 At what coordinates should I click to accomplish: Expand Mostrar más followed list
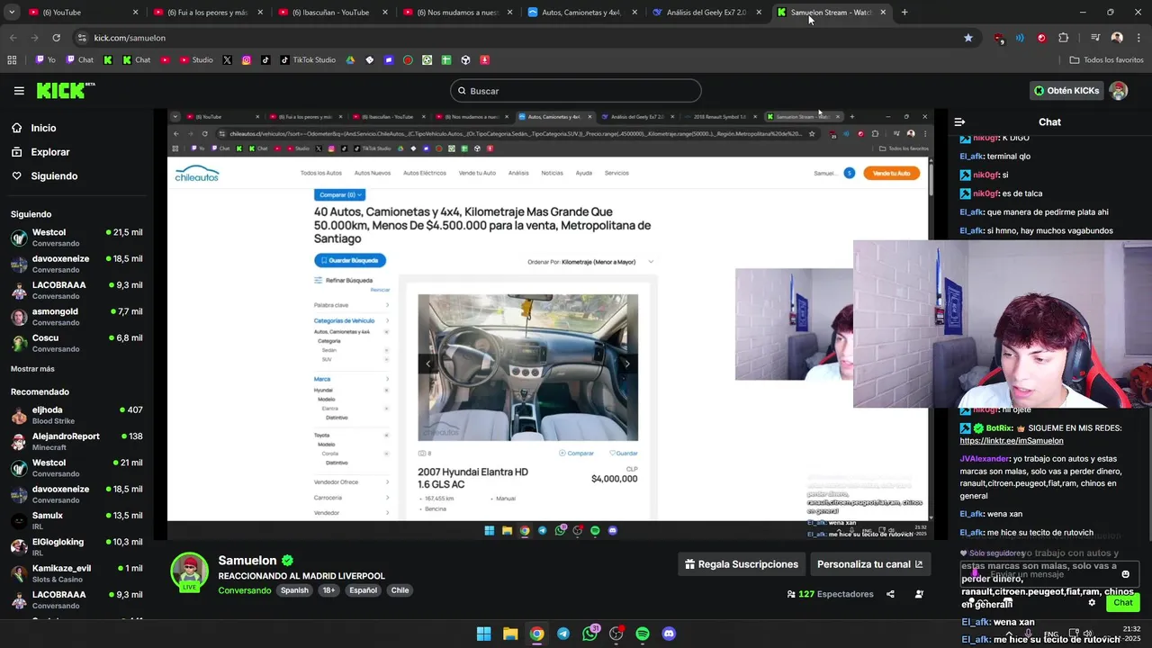click(x=32, y=369)
